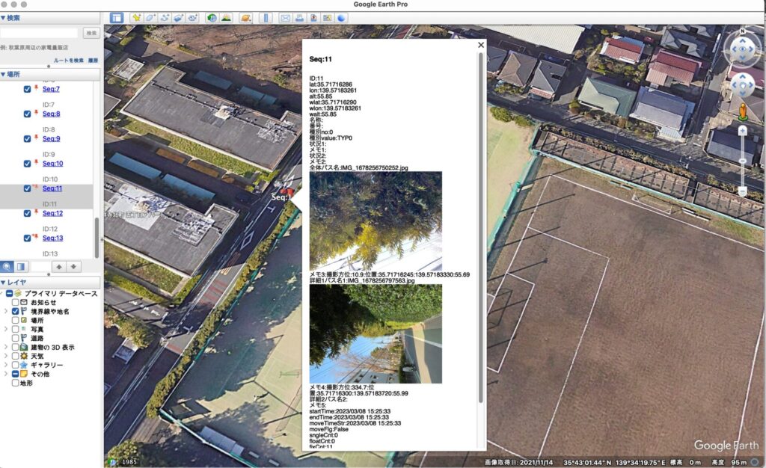Viewport: 766px width, 468px height.
Task: Click the Print toolbar icon
Action: [299, 18]
